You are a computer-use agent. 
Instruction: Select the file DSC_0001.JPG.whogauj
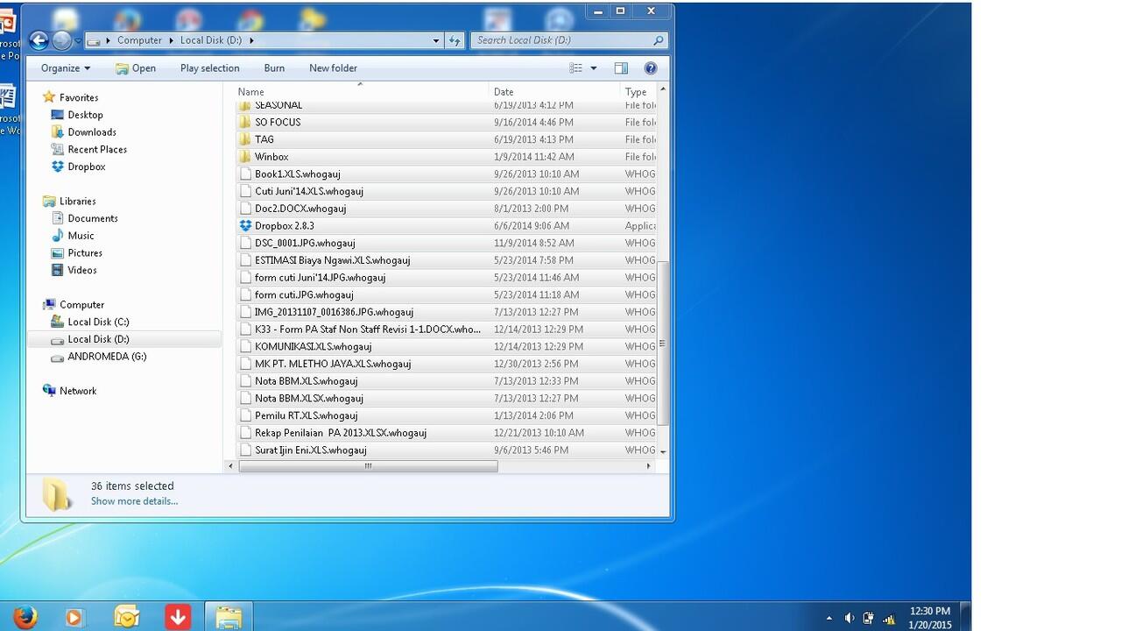point(305,243)
